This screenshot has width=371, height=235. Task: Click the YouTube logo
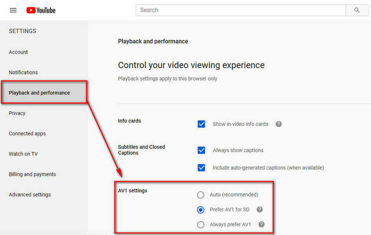click(x=41, y=10)
